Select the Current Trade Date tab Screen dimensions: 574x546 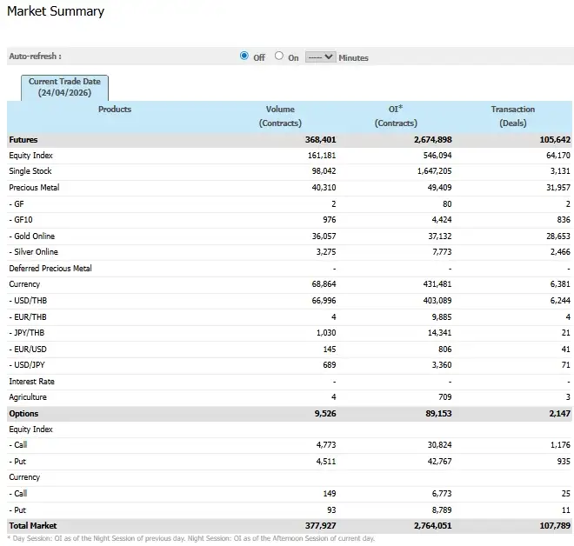pyautogui.click(x=65, y=87)
